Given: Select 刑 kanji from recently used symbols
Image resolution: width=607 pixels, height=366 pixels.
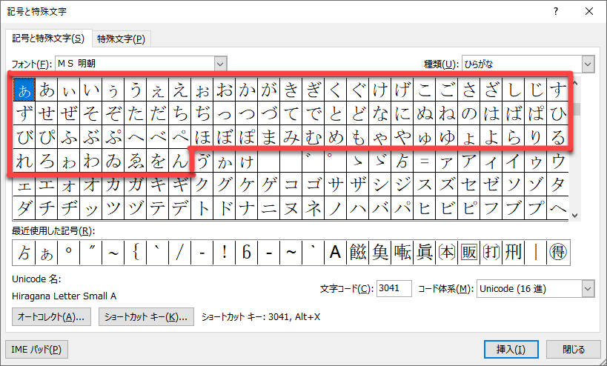Looking at the screenshot, I should tap(513, 253).
